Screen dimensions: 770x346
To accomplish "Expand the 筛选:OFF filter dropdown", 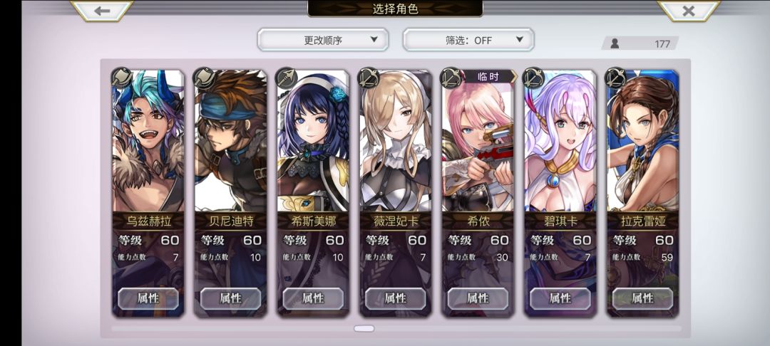I will [x=468, y=40].
